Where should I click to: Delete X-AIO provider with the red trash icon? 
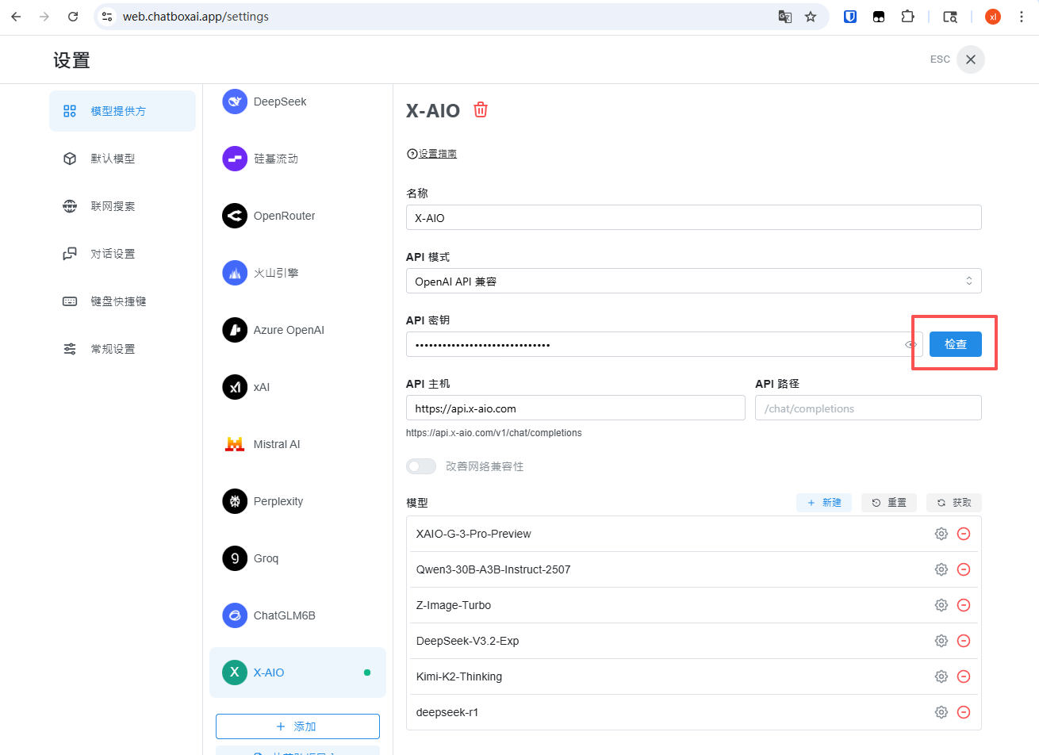pyautogui.click(x=481, y=109)
